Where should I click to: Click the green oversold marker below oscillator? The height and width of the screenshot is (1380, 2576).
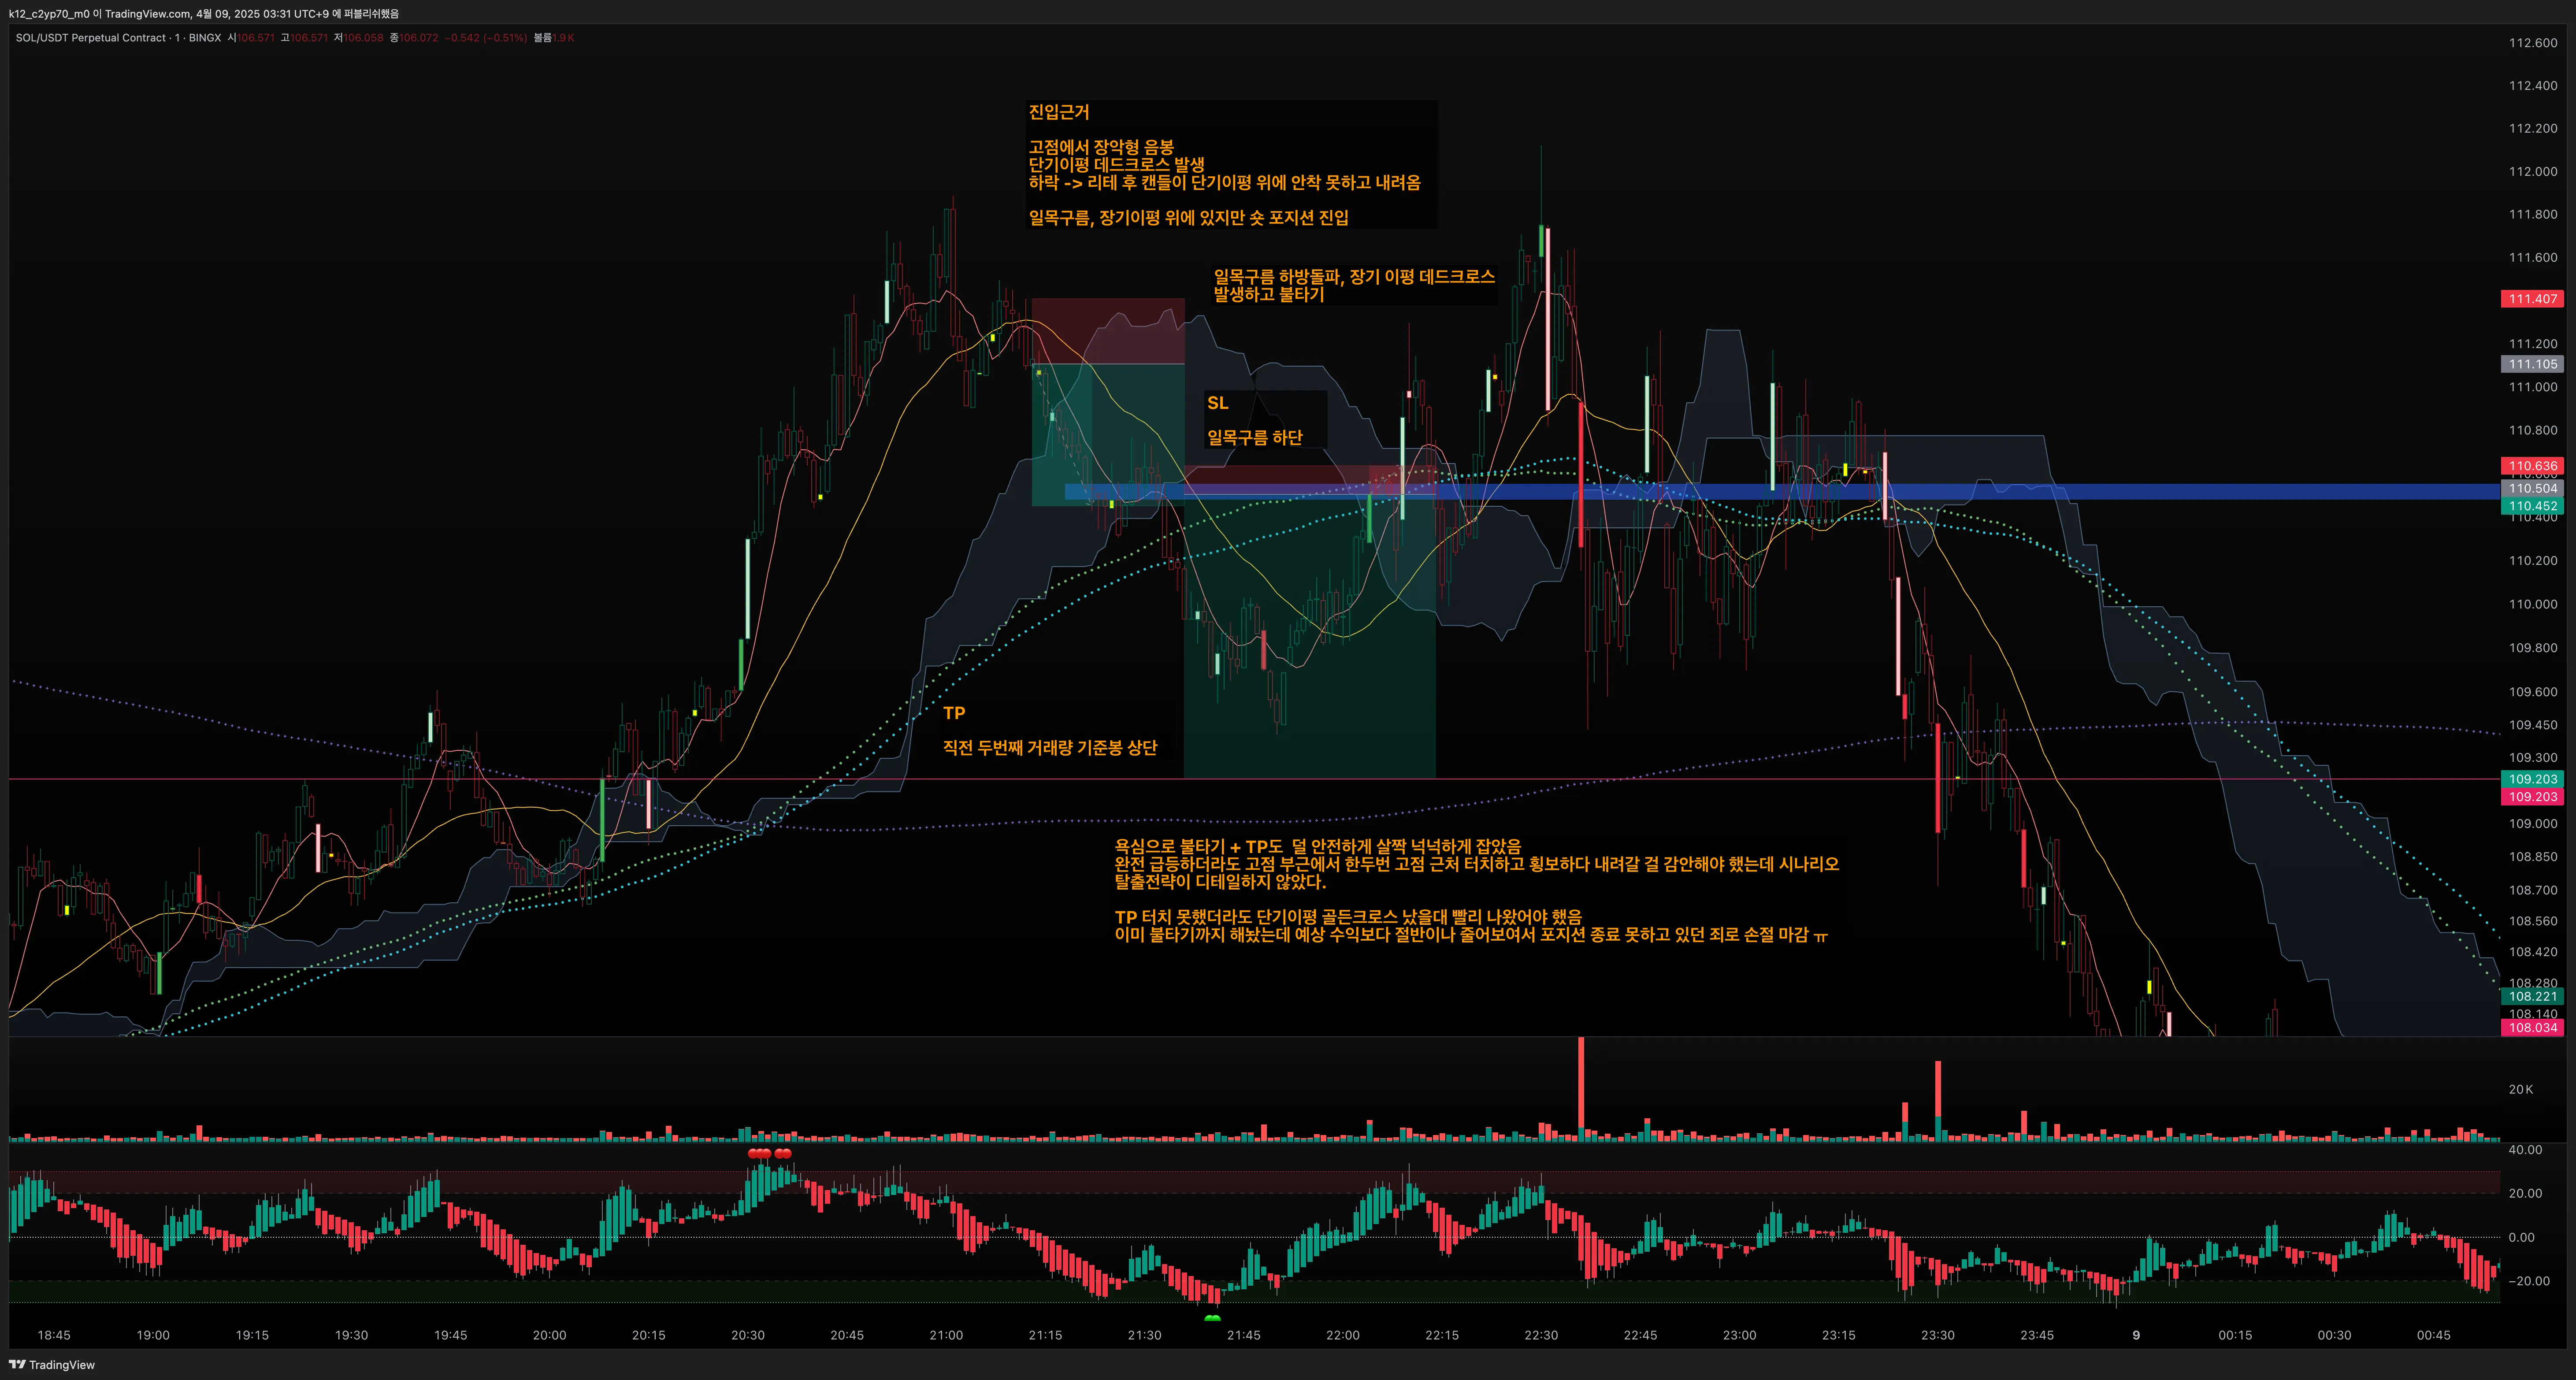click(1213, 1318)
